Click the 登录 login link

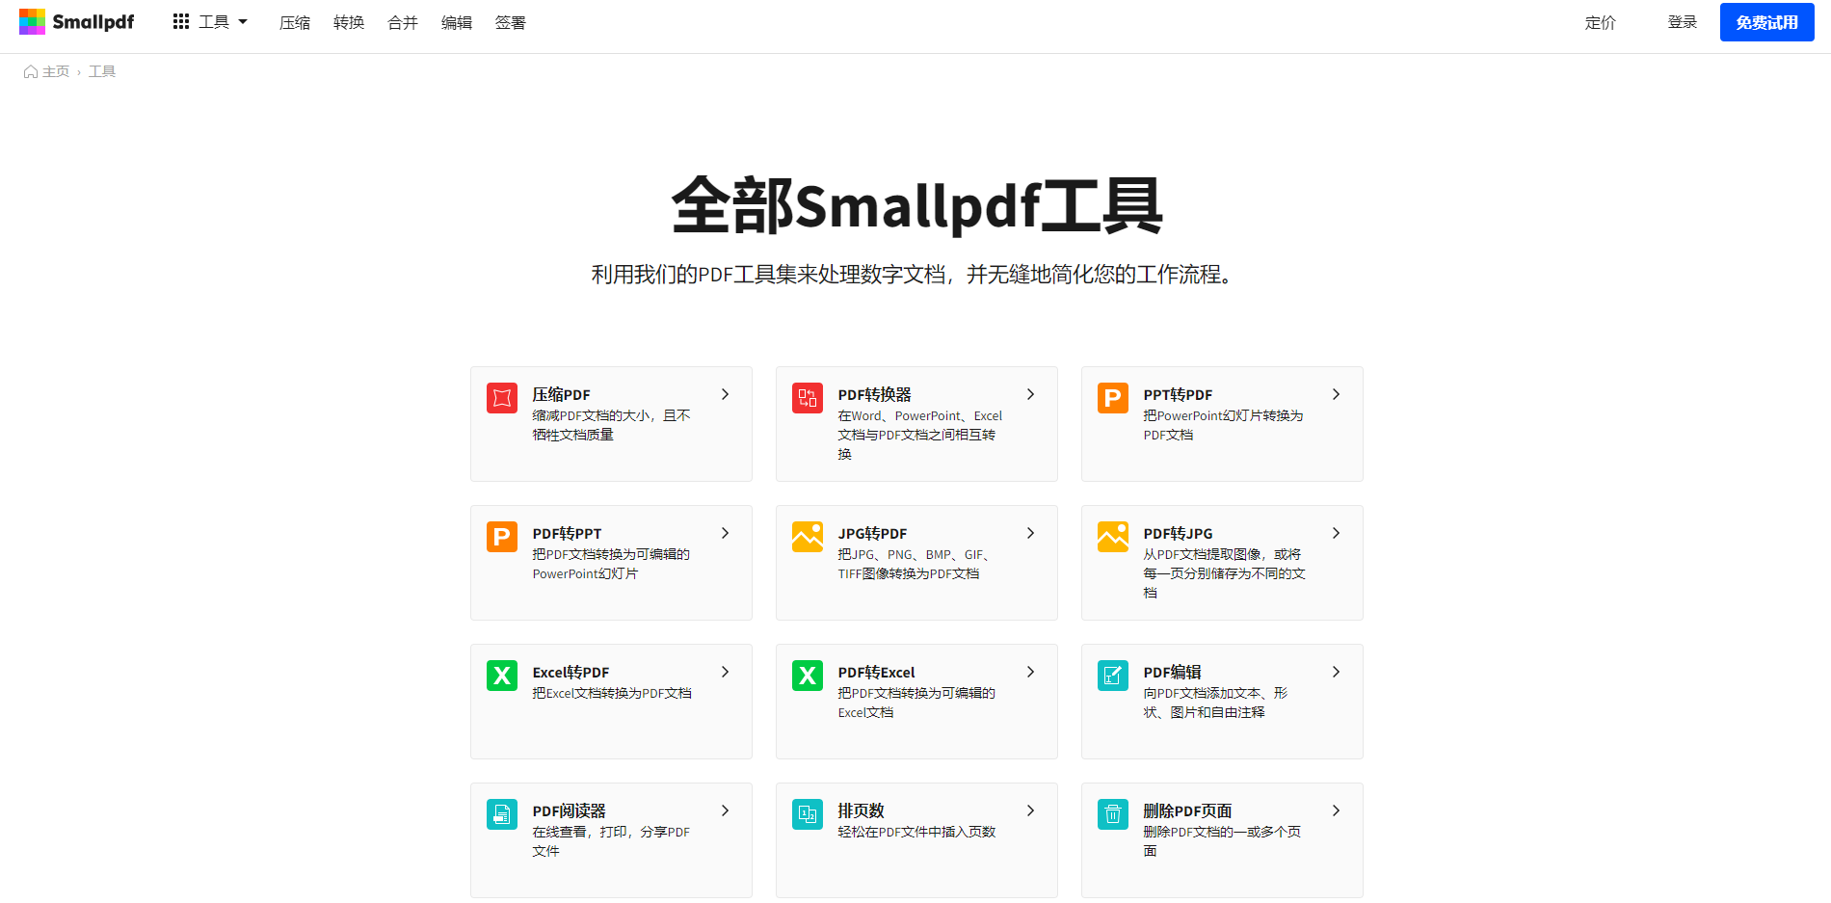(x=1683, y=21)
